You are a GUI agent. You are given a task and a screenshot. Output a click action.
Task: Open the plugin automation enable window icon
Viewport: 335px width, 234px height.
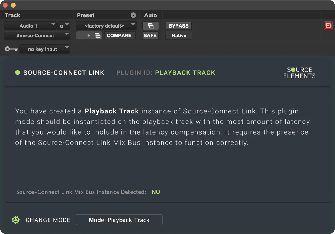point(151,26)
